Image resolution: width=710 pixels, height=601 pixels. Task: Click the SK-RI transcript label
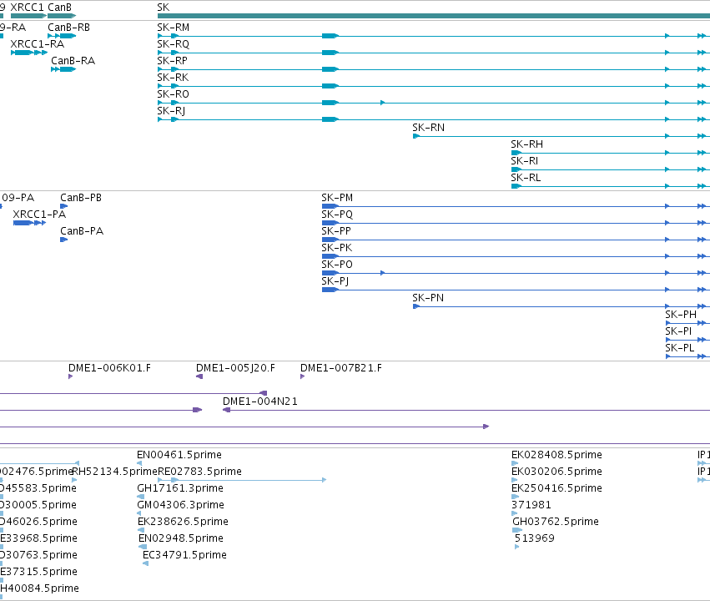[x=524, y=161]
